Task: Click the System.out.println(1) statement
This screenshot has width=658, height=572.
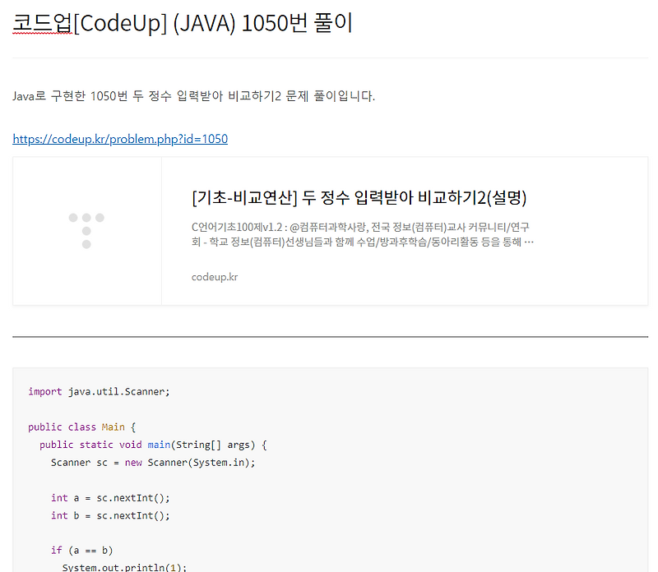Action: point(123,568)
